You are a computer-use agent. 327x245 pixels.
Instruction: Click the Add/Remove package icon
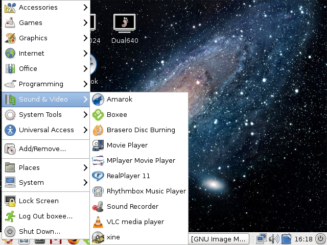pyautogui.click(x=10, y=149)
